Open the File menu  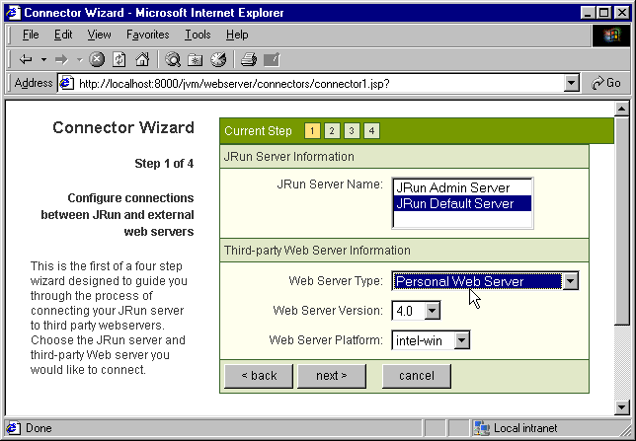click(x=31, y=35)
